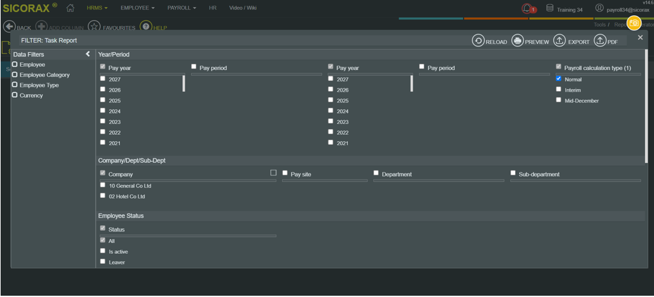Click the PDF export icon
654x297 pixels.
[600, 41]
